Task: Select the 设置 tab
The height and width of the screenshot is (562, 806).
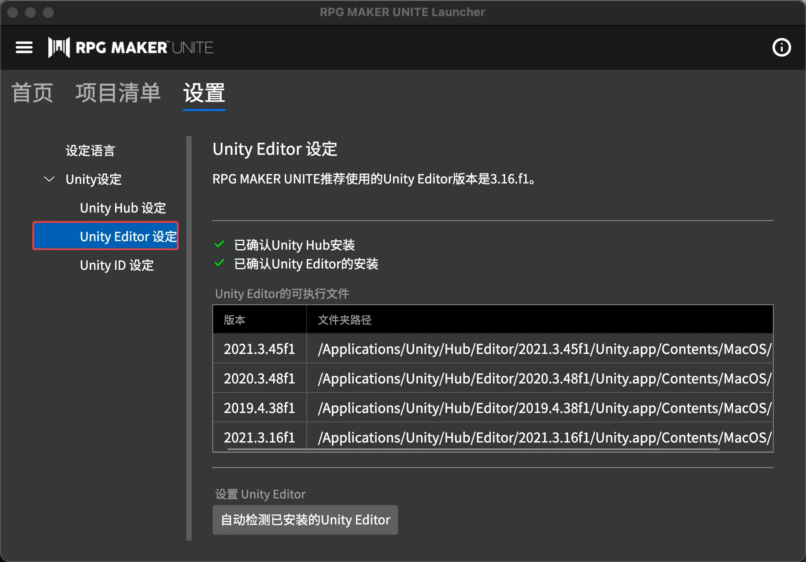Action: pos(204,93)
